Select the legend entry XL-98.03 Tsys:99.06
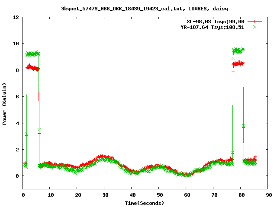The image size is (277, 207). click(x=216, y=22)
